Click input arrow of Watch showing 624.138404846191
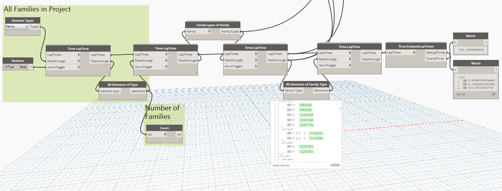502x191 pixels. [x=456, y=42]
